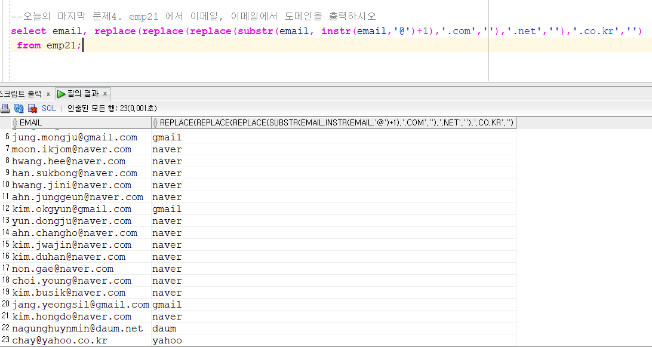Refresh the query results
This screenshot has width=652, height=347.
tap(19, 108)
